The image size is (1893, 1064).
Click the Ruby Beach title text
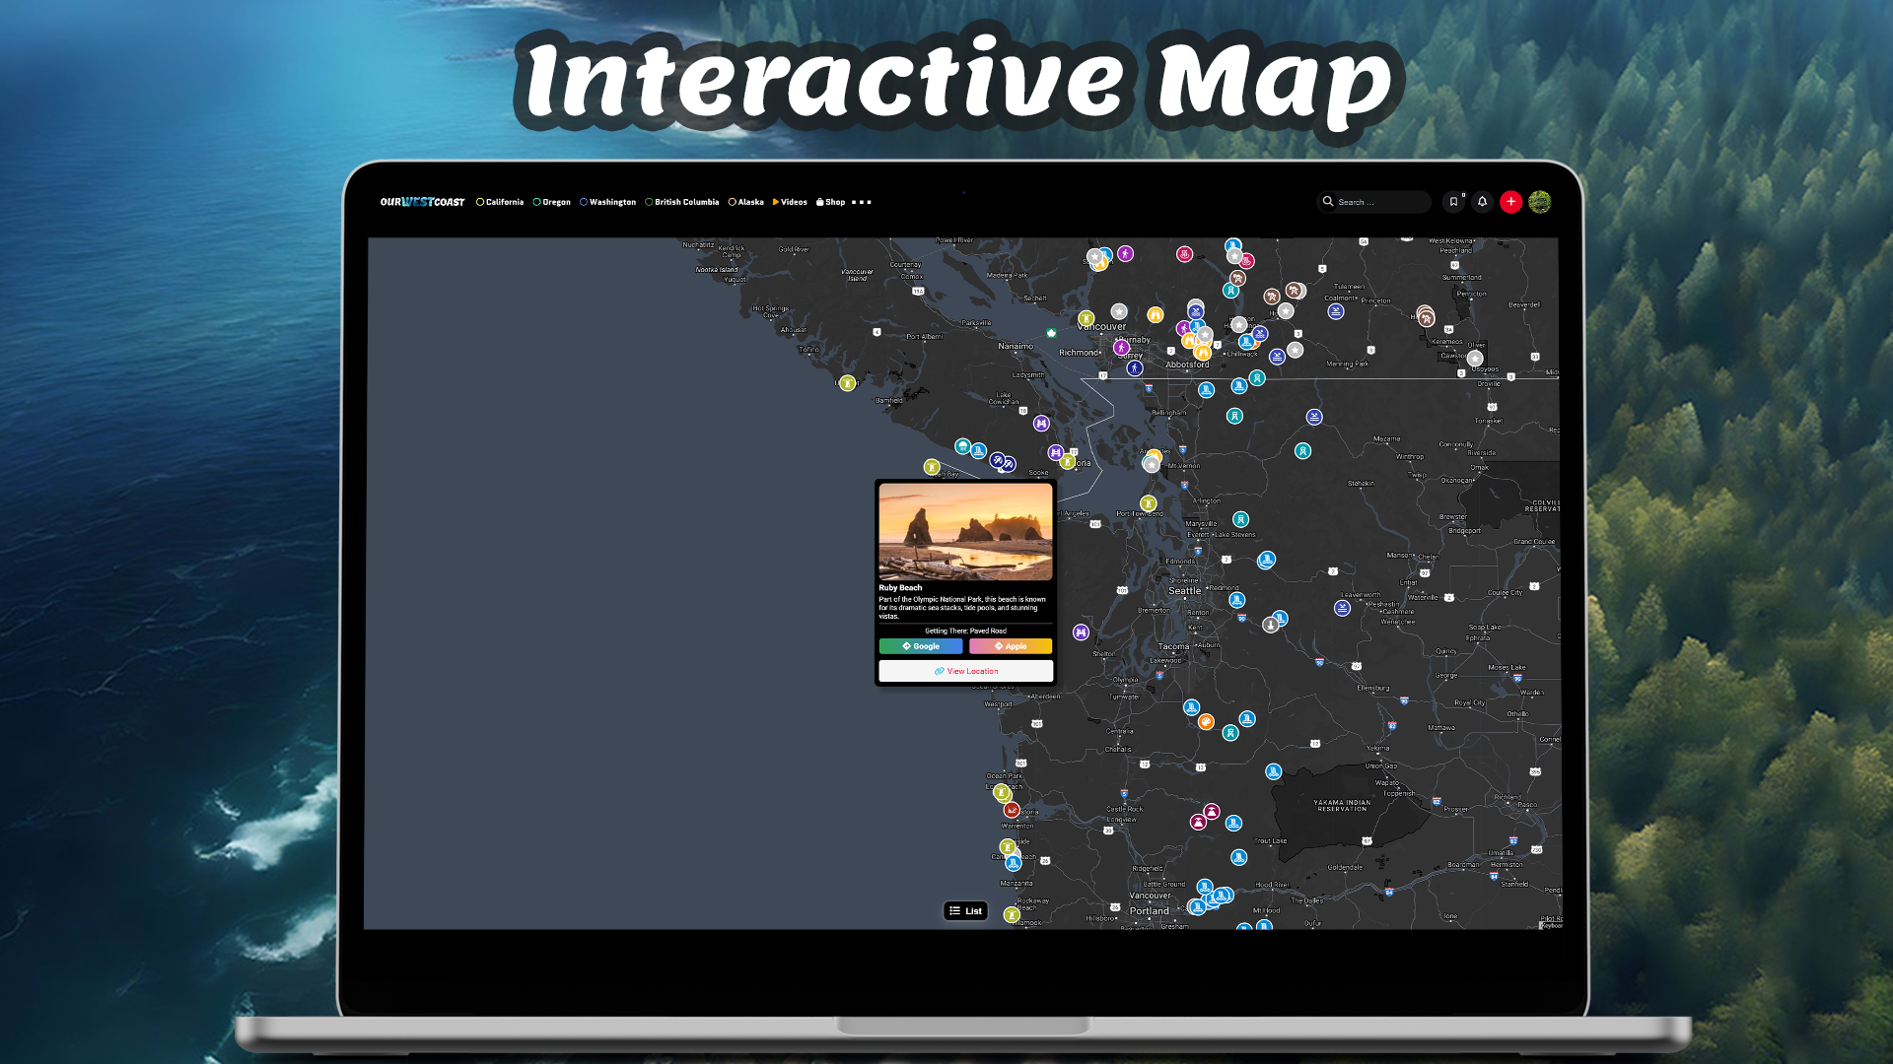[900, 588]
